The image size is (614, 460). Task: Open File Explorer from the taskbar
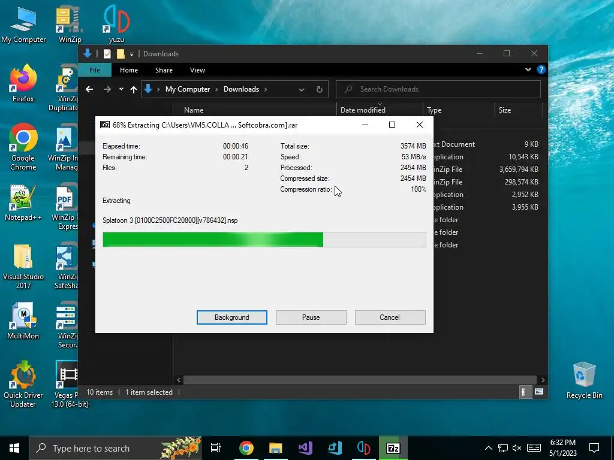(x=276, y=448)
